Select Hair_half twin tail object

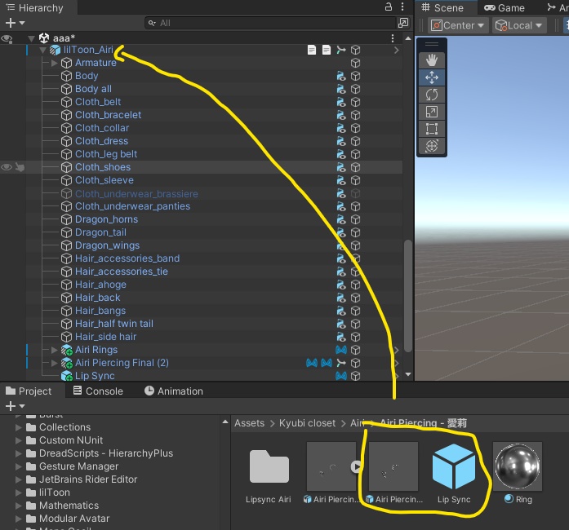[114, 324]
